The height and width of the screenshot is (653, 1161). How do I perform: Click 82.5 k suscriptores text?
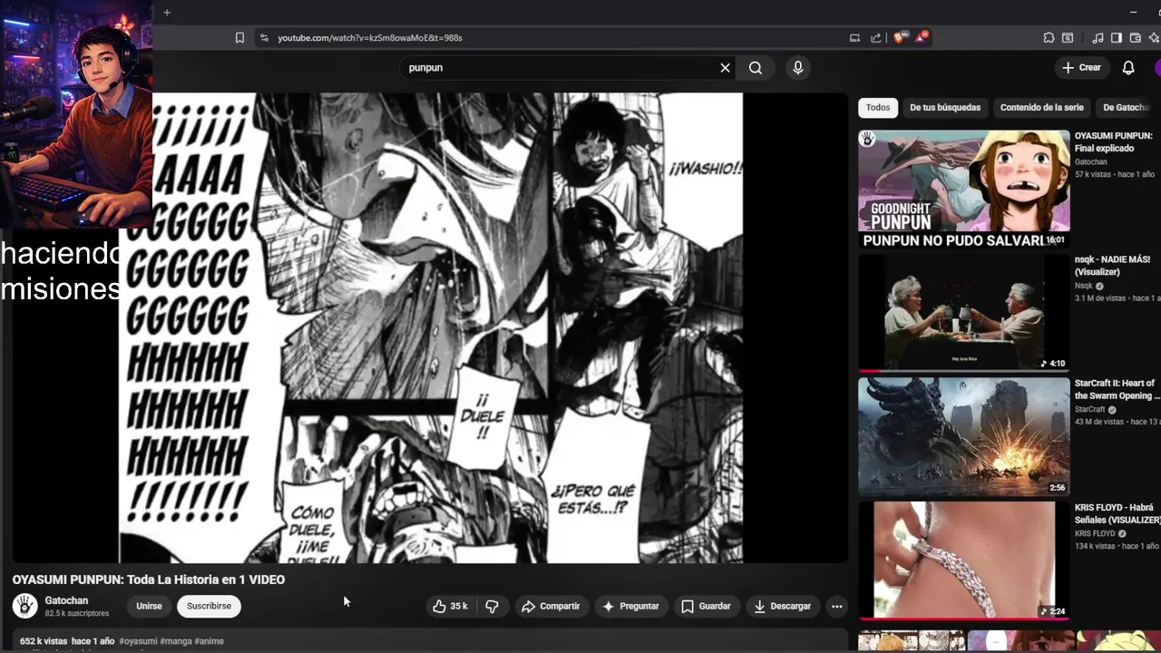tap(77, 614)
